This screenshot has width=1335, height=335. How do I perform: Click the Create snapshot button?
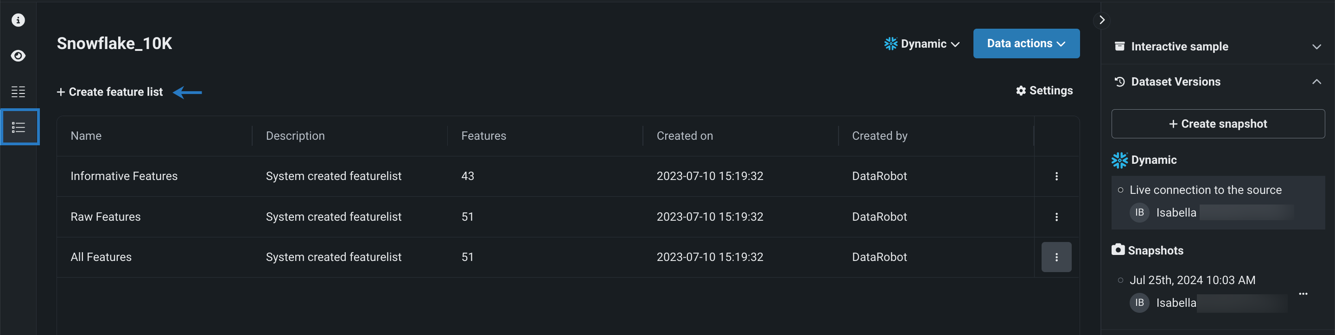1218,124
